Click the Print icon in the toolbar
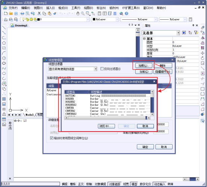Image resolution: width=207 pixels, height=187 pixels. pyautogui.click(x=22, y=13)
